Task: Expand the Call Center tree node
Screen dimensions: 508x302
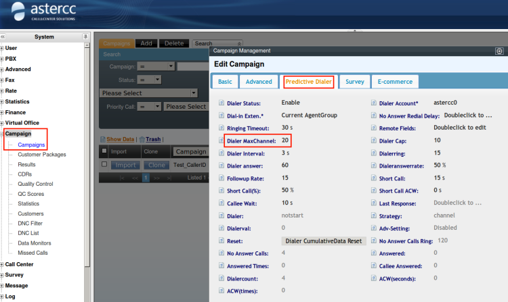Action: click(x=3, y=265)
